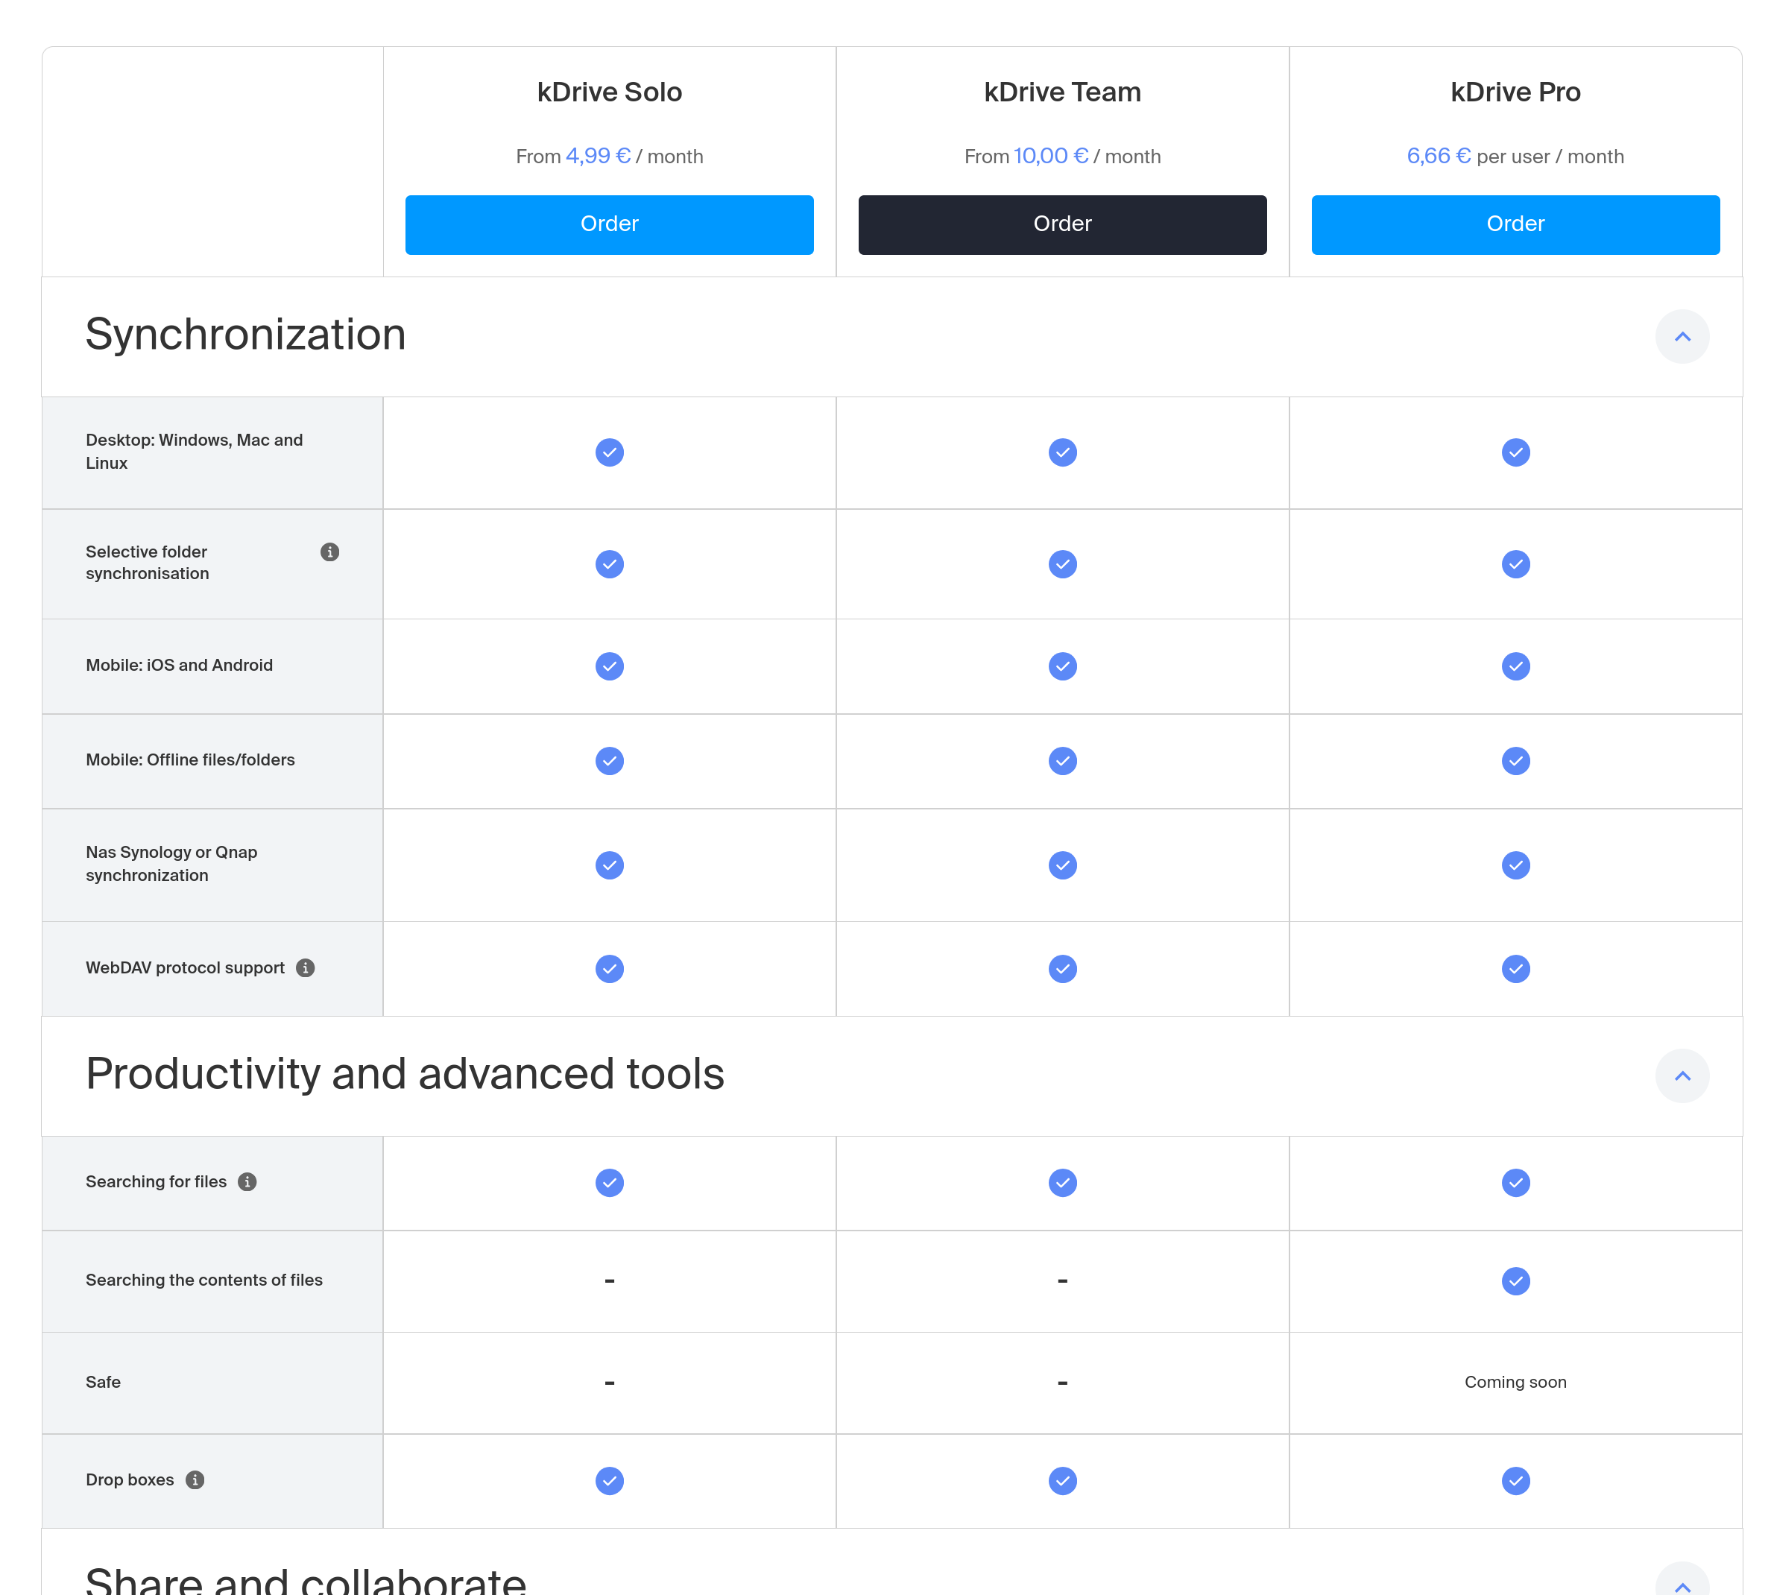Collapse the Synchronization section
1771x1595 pixels.
(1682, 337)
